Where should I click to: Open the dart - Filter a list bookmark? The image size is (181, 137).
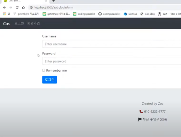169,14
